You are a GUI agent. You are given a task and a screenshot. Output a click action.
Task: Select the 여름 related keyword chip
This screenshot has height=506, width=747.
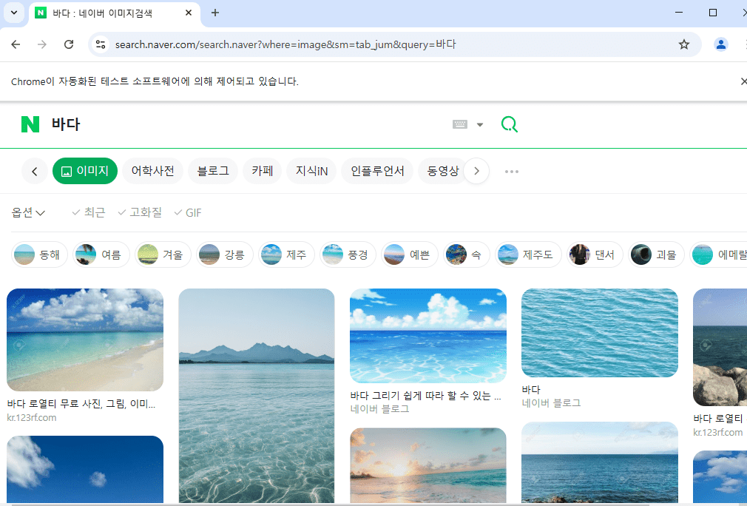(x=101, y=255)
